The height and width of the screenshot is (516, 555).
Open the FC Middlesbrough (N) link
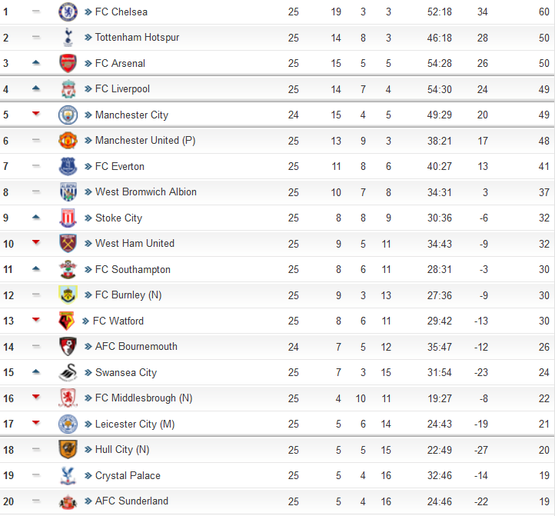[144, 398]
